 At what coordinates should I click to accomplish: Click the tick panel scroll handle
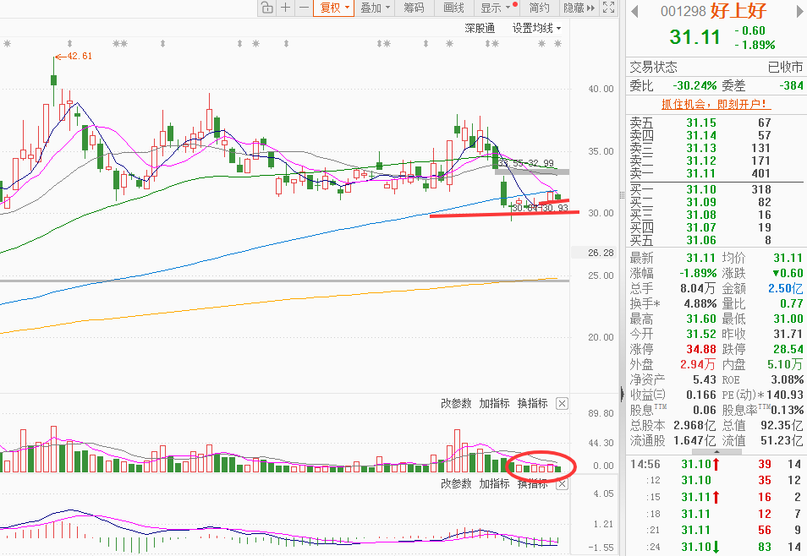[x=716, y=451]
